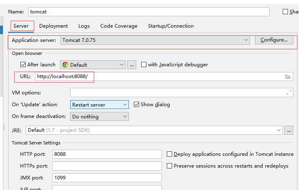Click the JMX port field
Viewport: 299px width, 190px height.
pyautogui.click(x=107, y=178)
